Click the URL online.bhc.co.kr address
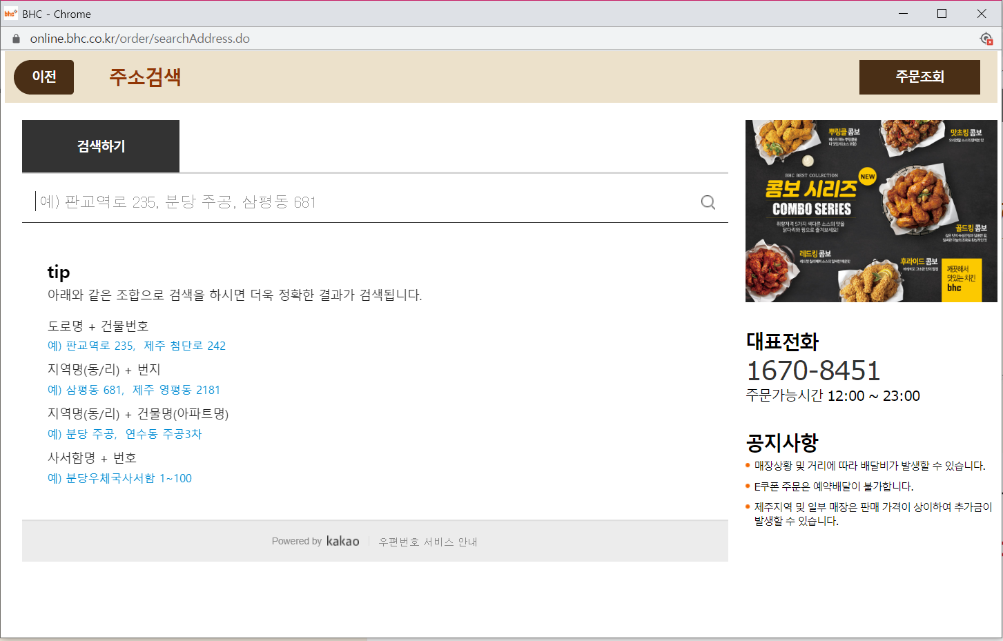Viewport: 1003px width, 641px height. [140, 39]
